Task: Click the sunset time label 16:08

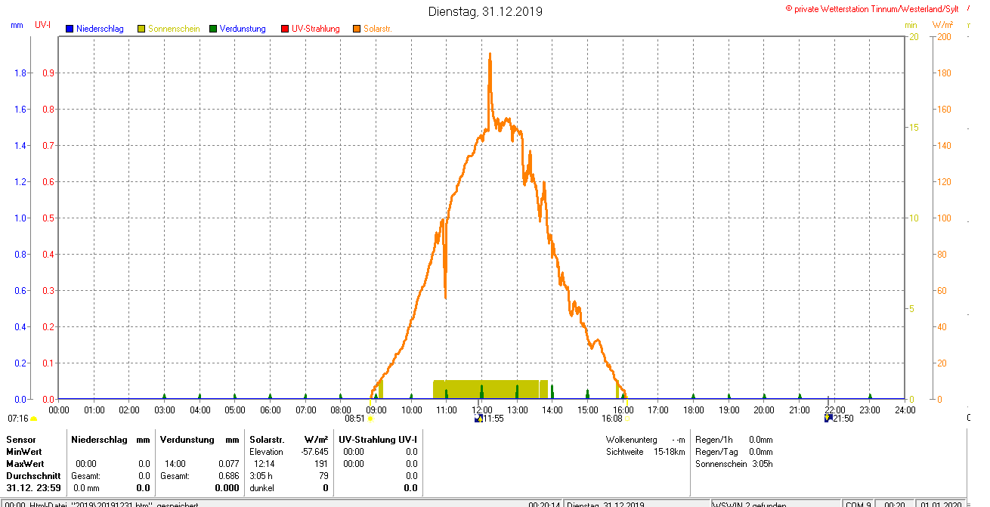Action: click(612, 418)
